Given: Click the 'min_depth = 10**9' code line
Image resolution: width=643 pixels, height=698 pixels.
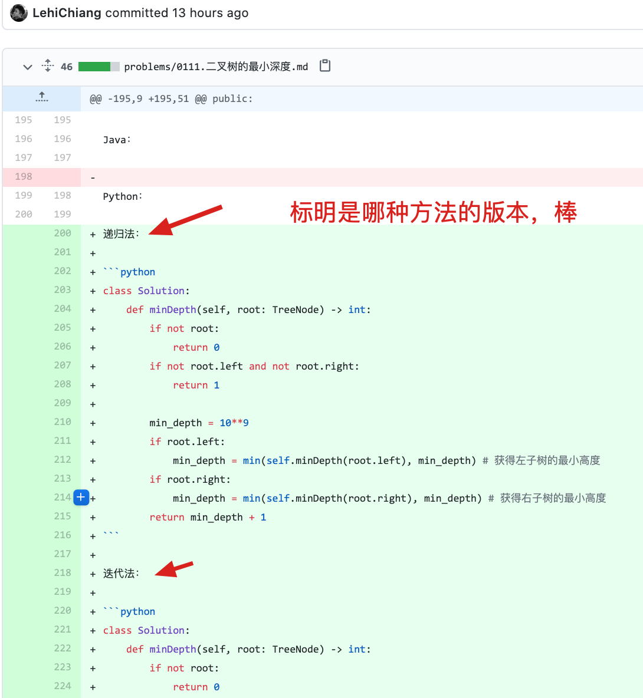Looking at the screenshot, I should [199, 423].
